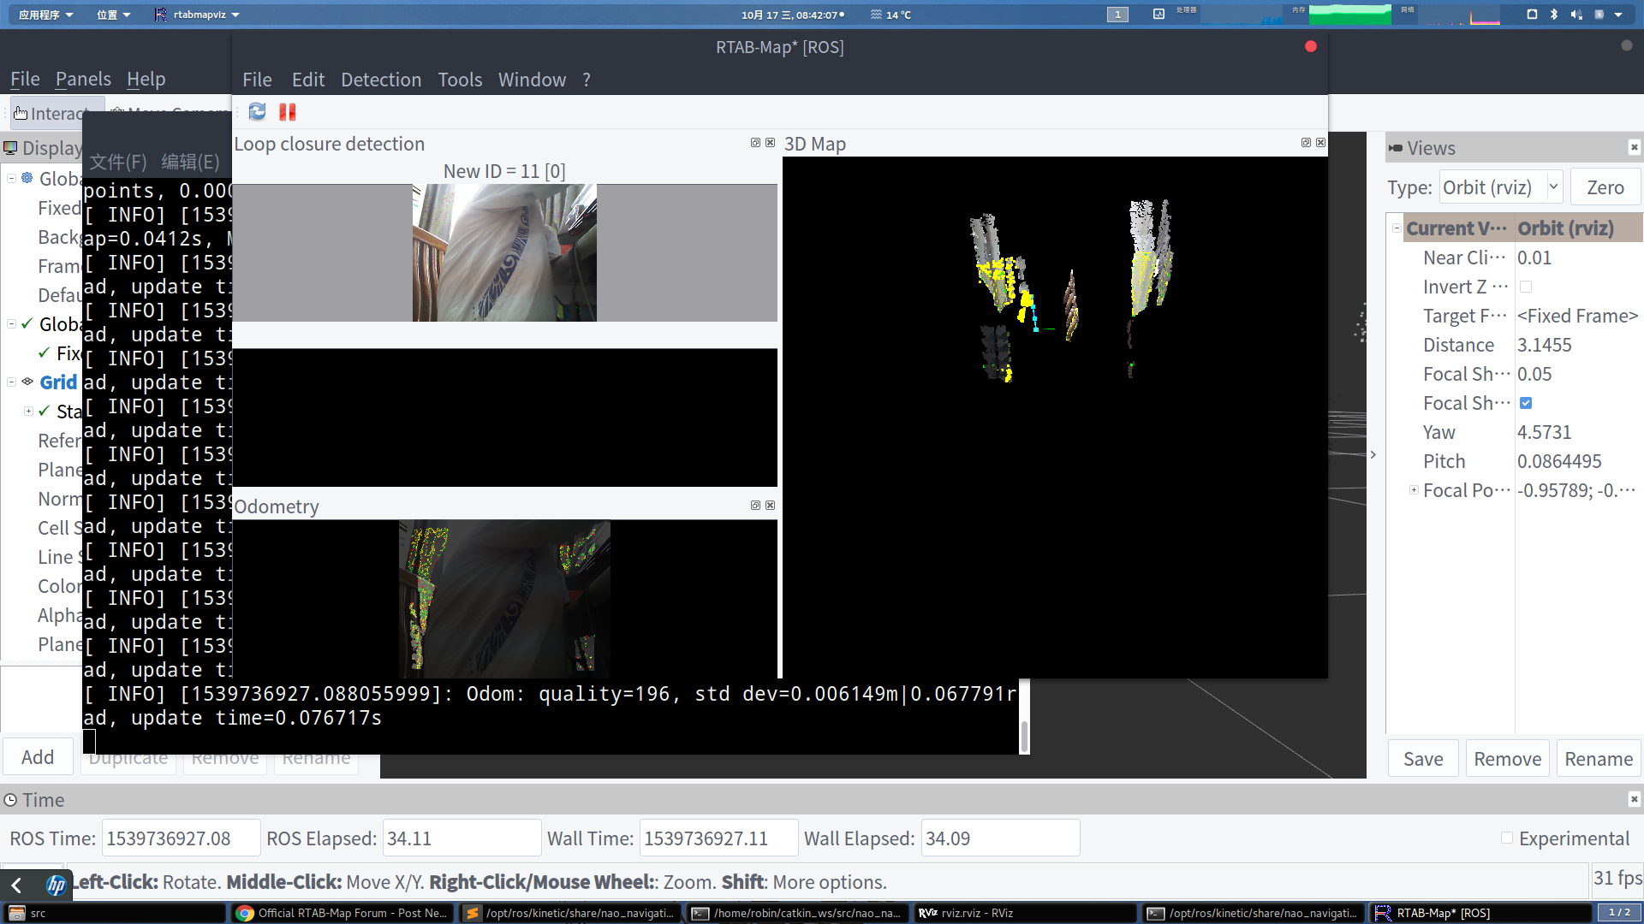The width and height of the screenshot is (1644, 924).
Task: Expand the Focal Point property
Action: coord(1414,490)
